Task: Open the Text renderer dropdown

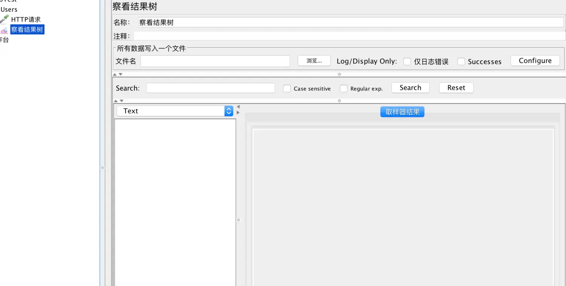Action: 175,111
